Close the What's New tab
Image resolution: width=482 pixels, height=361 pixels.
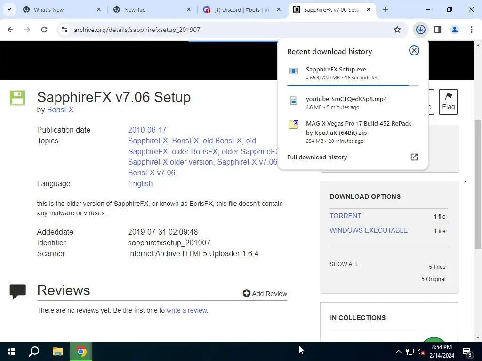(x=99, y=9)
